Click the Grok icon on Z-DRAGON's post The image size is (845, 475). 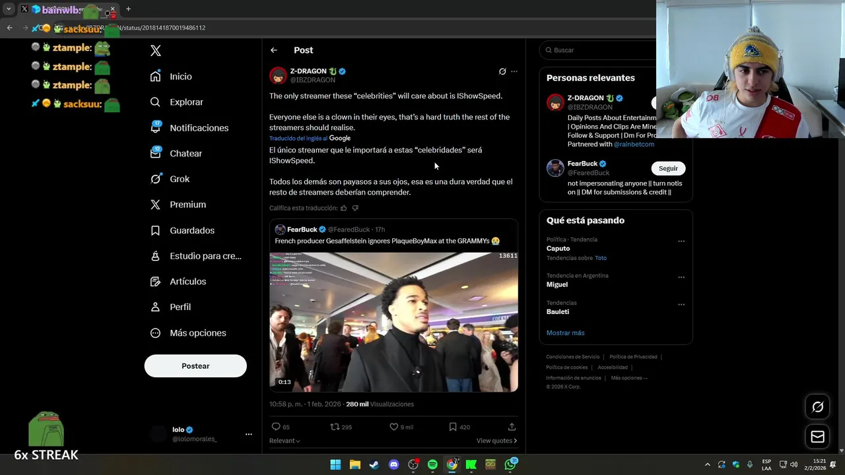click(x=502, y=71)
